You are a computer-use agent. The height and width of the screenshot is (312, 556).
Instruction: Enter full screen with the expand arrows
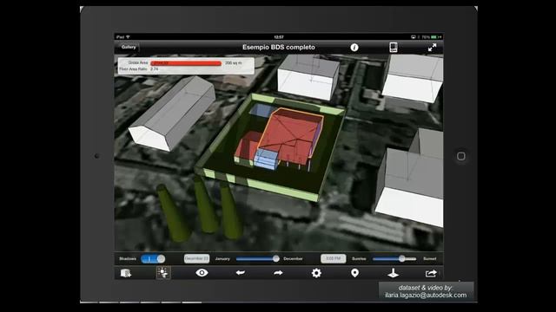point(432,48)
